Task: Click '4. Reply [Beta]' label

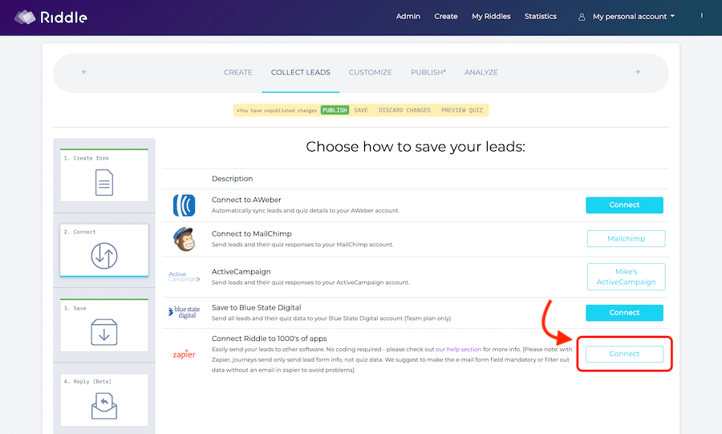Action: pyautogui.click(x=87, y=382)
